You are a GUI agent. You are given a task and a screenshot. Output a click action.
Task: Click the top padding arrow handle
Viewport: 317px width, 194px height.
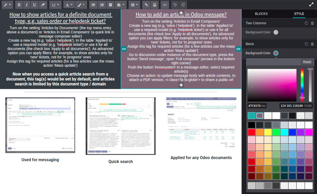tap(181, 13)
